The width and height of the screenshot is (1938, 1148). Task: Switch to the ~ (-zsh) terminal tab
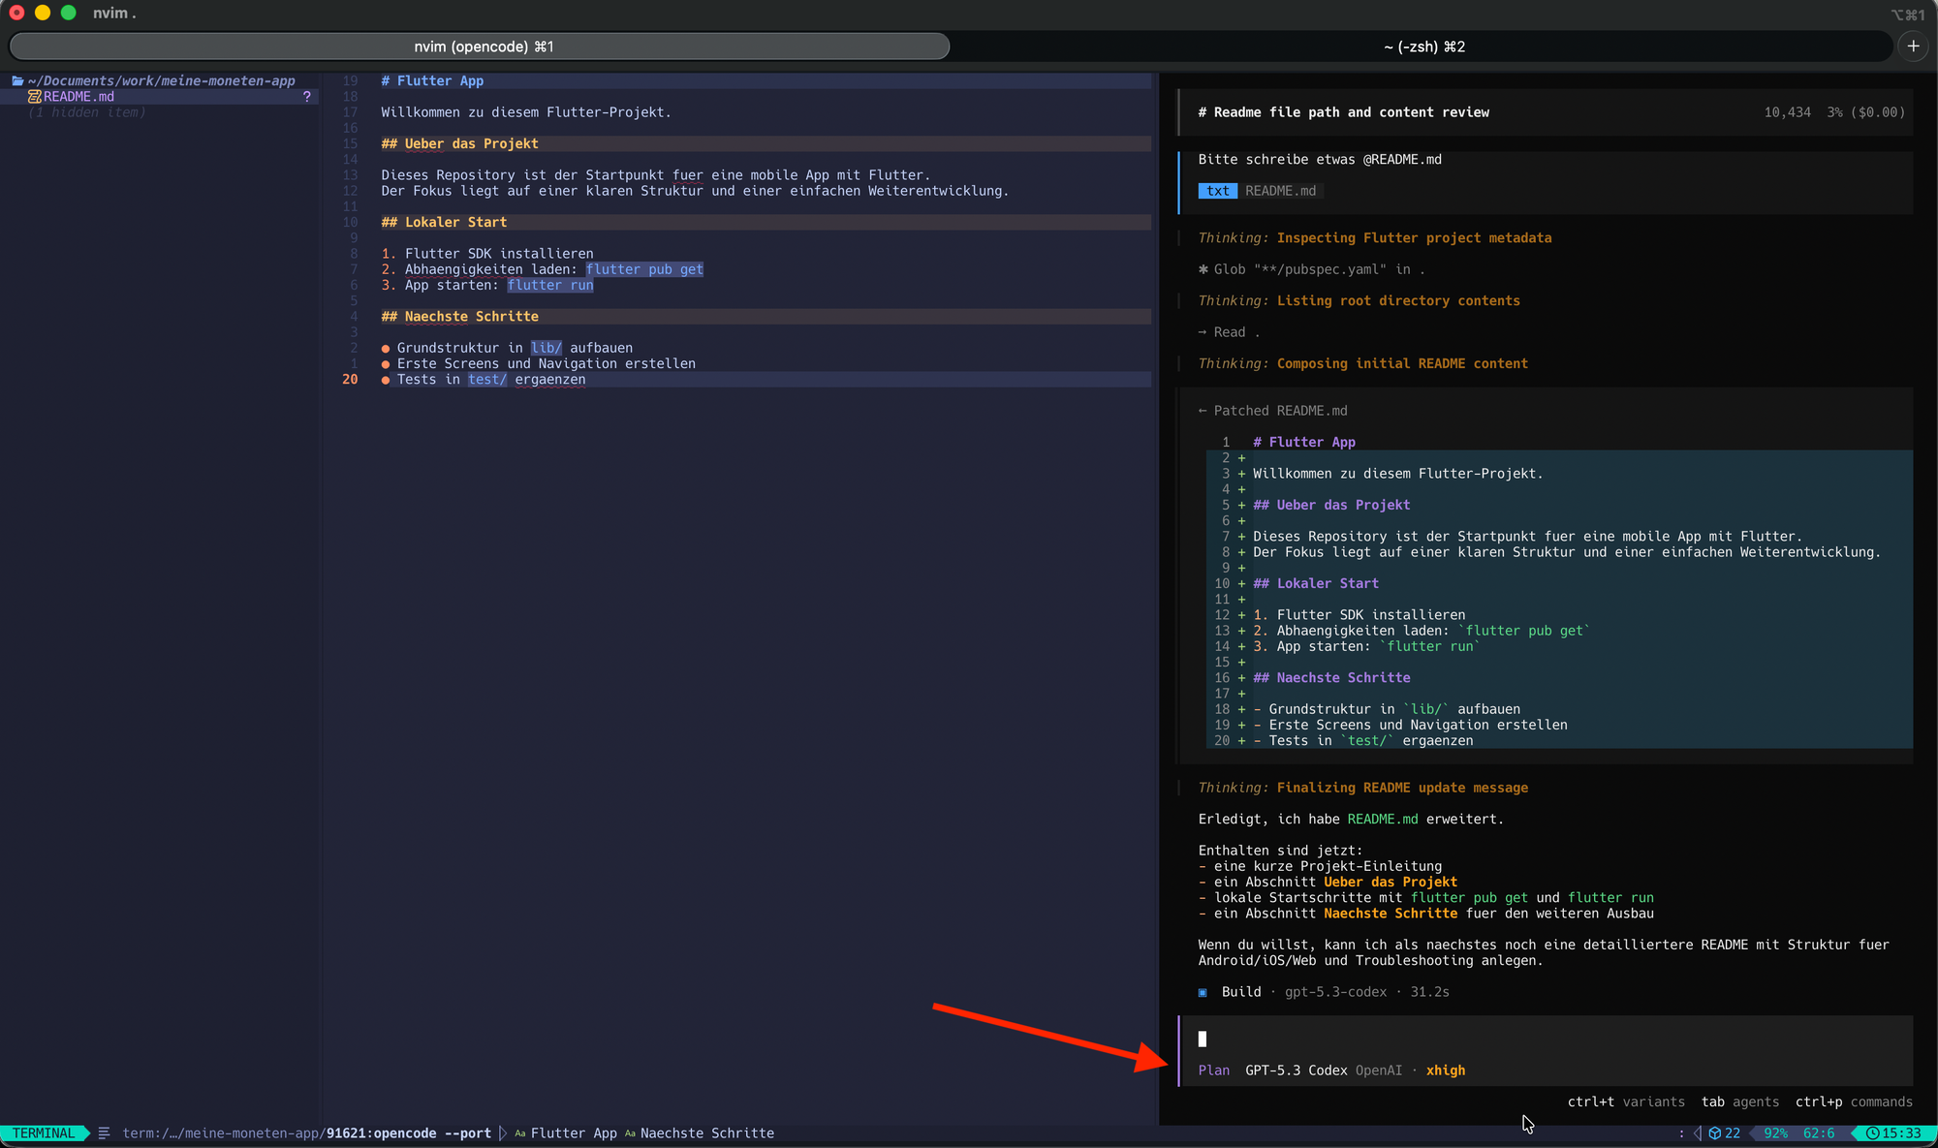pyautogui.click(x=1423, y=47)
